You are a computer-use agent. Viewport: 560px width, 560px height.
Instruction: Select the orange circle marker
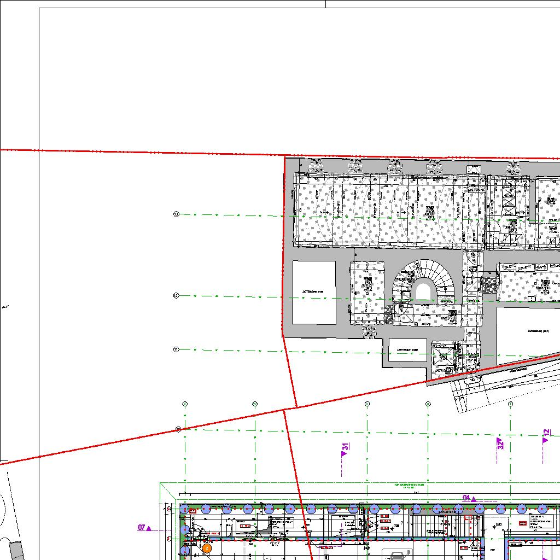click(x=207, y=547)
